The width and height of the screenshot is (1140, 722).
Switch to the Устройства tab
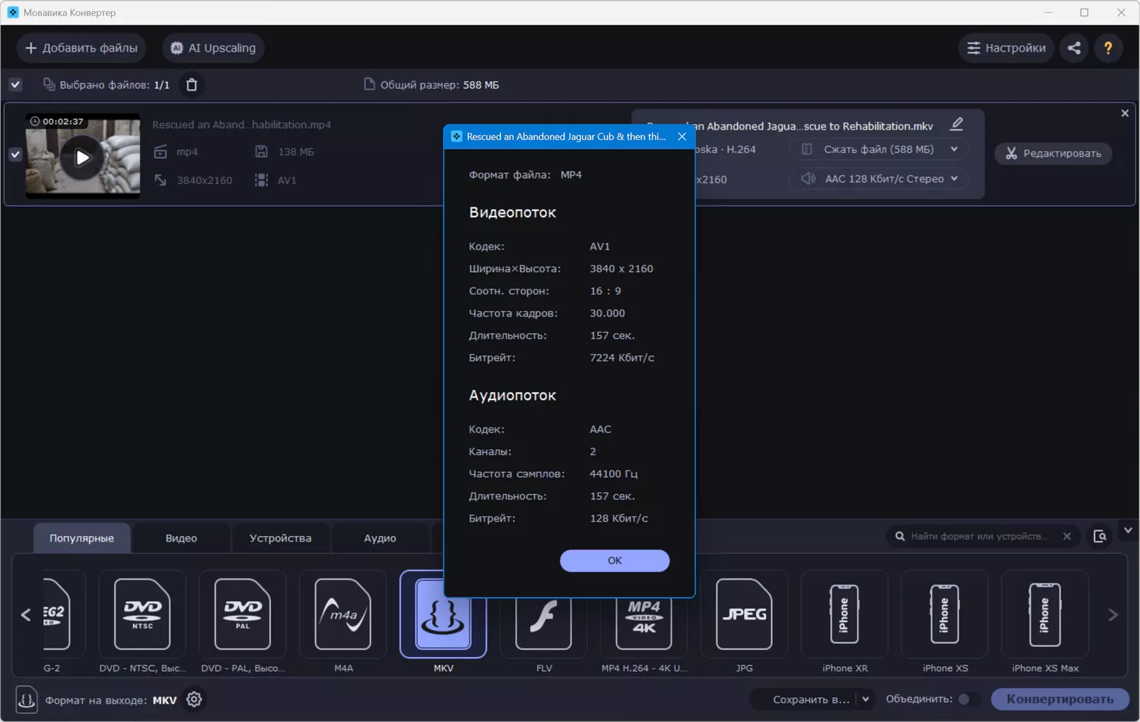(281, 538)
